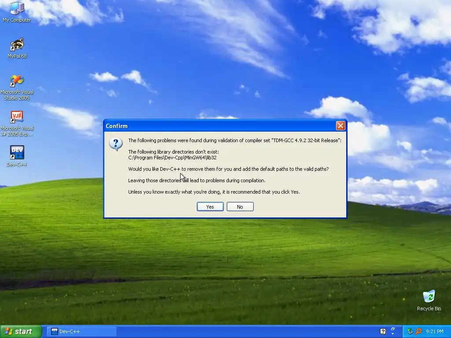Click the line recommending that you click Yes
Image resolution: width=451 pixels, height=338 pixels.
214,192
